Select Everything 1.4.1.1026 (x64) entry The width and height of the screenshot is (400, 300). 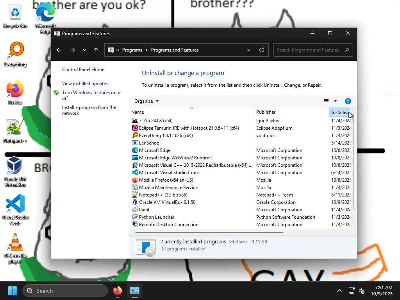click(240, 135)
